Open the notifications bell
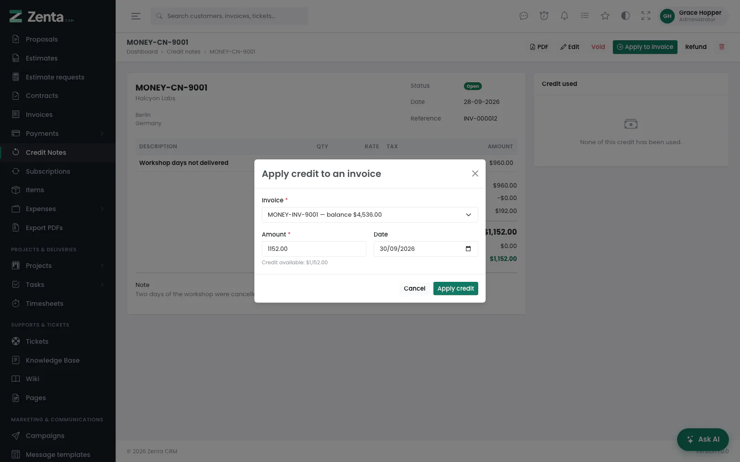 coord(564,16)
